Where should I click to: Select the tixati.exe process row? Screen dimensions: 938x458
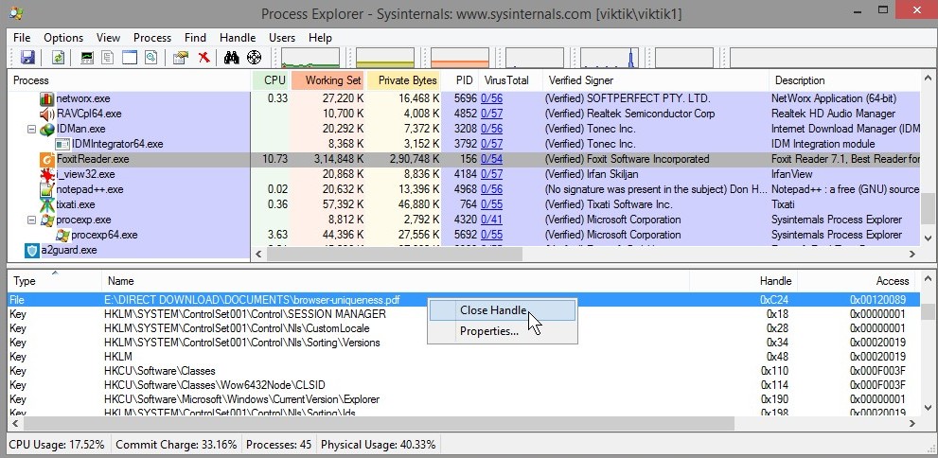pos(464,204)
